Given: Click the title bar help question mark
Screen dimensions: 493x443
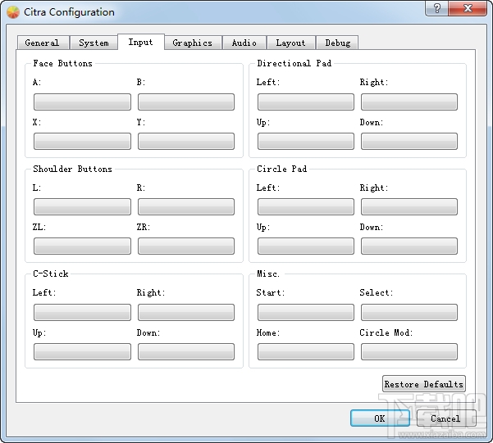Looking at the screenshot, I should pos(436,8).
